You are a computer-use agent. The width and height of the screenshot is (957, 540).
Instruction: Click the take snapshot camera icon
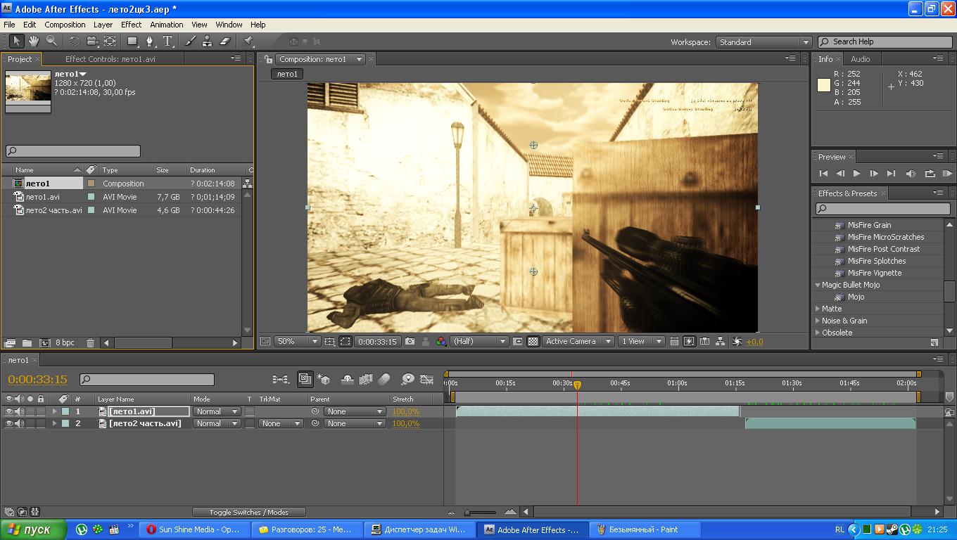click(x=410, y=341)
